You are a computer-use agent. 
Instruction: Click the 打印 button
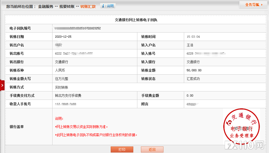[x=122, y=149]
